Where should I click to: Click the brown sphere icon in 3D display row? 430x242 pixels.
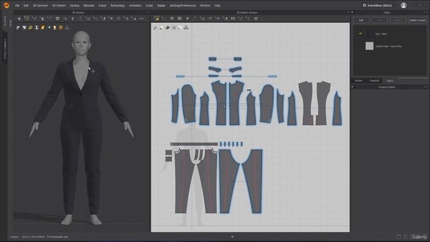tap(61, 28)
